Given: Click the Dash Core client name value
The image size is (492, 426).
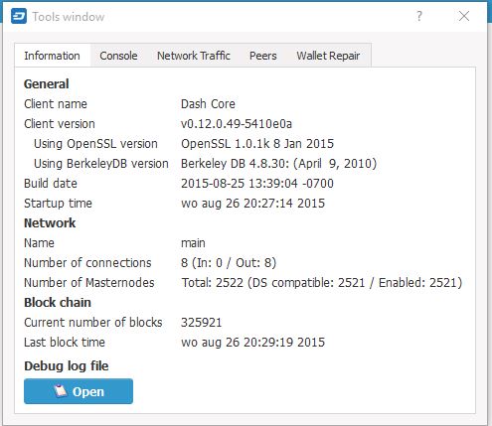Looking at the screenshot, I should (208, 104).
